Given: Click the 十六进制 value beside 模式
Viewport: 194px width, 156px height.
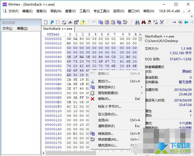Looking at the screenshot, I should (x=185, y=123).
